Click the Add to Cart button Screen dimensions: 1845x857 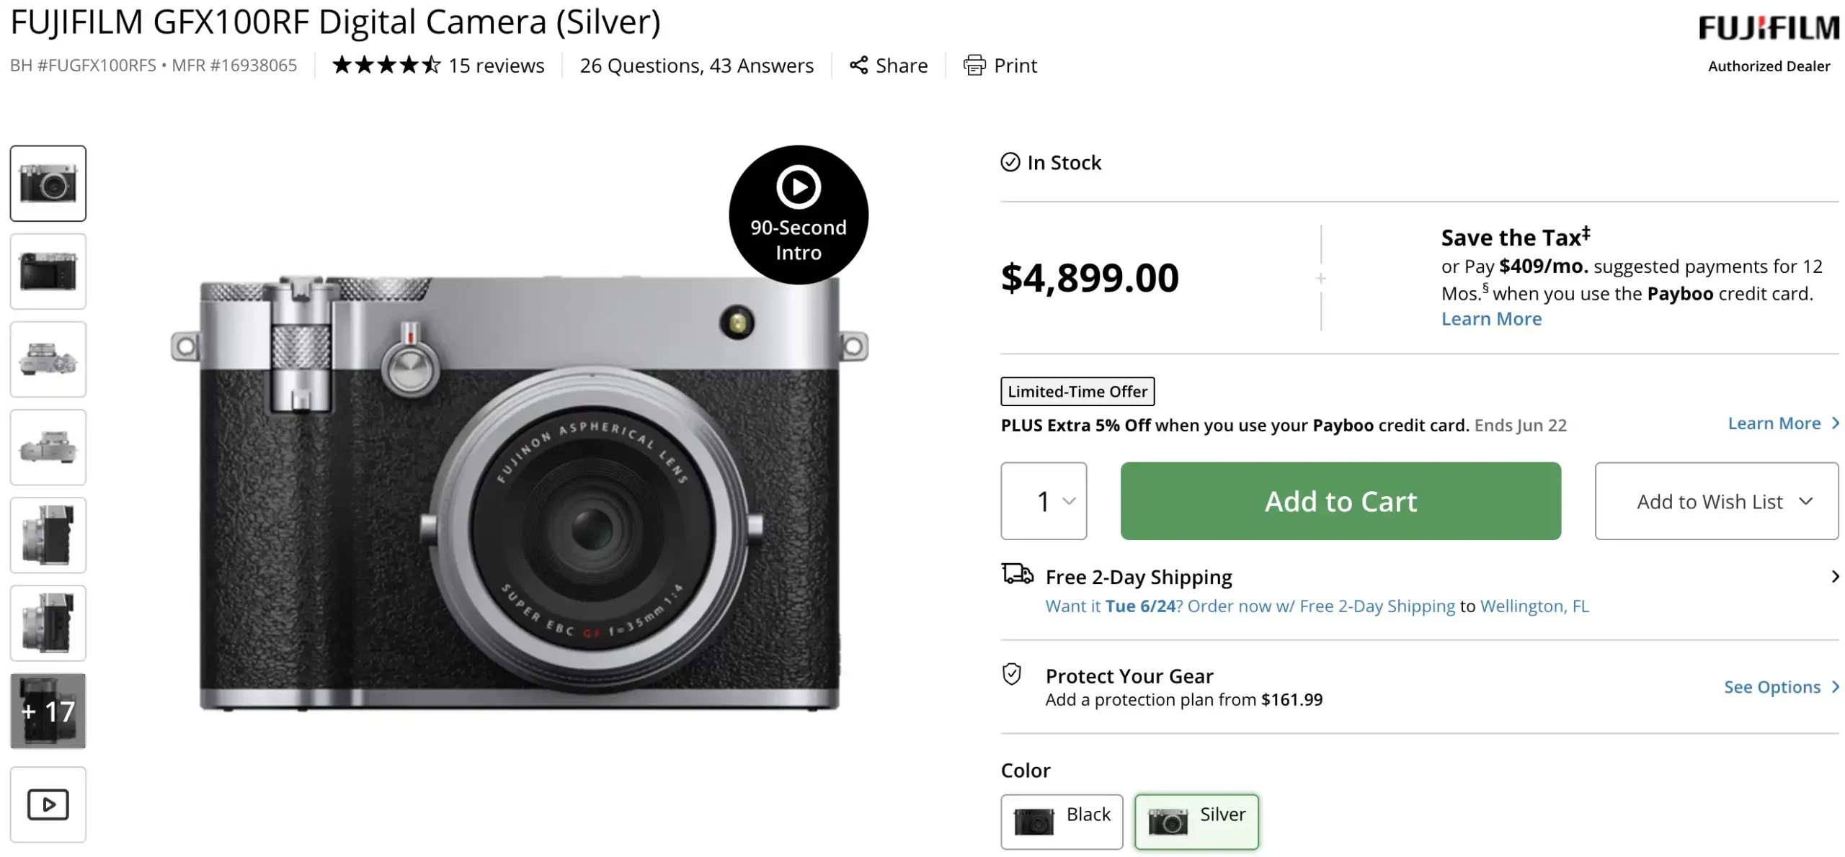(x=1340, y=501)
